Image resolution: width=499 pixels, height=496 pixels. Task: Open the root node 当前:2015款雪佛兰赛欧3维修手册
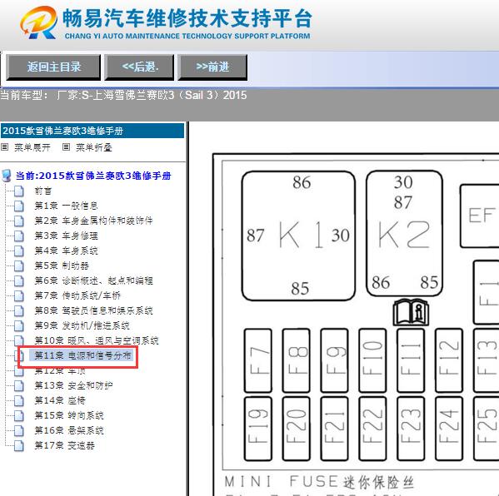(93, 176)
